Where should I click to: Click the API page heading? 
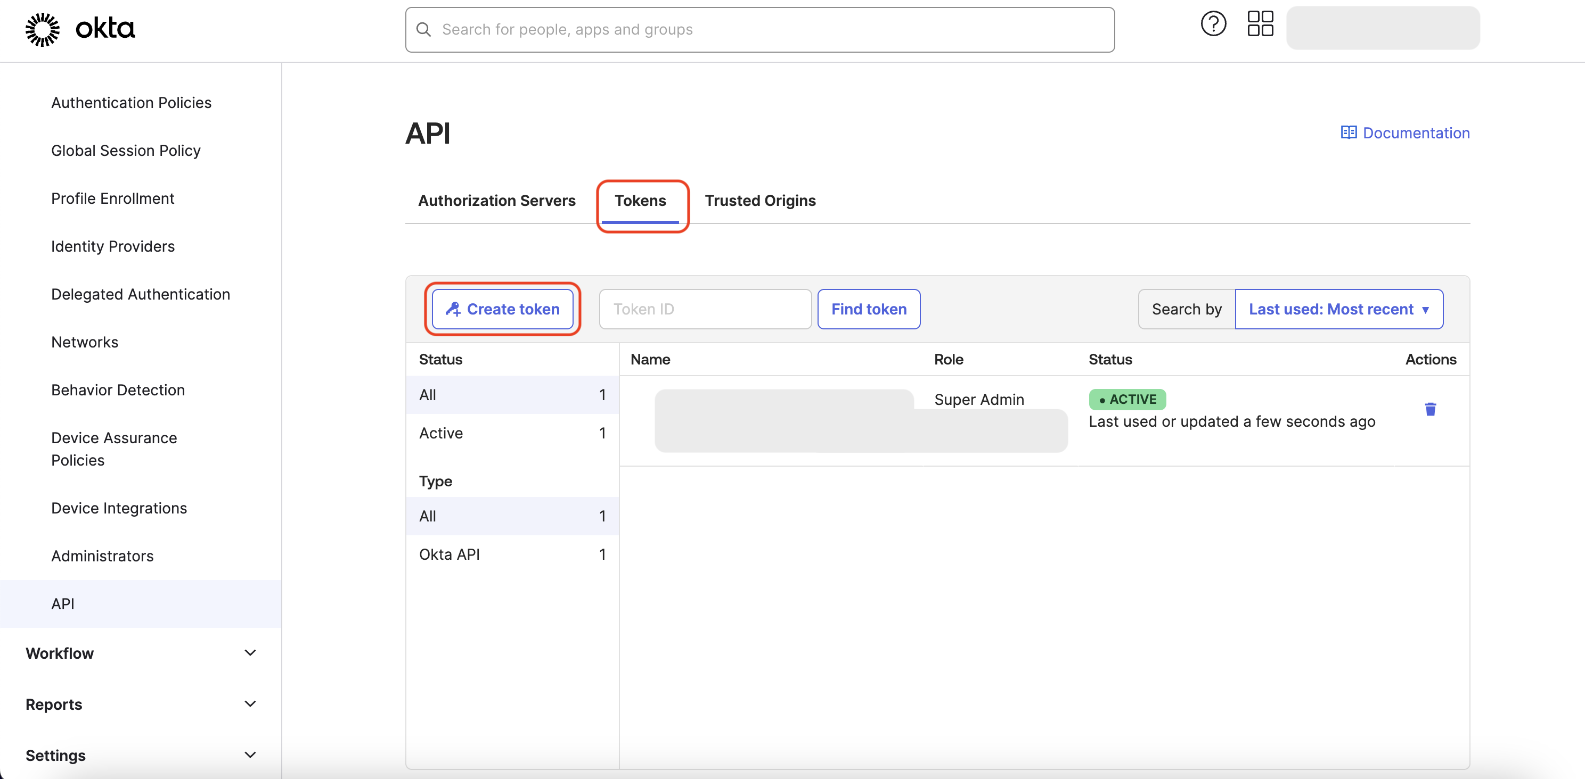click(x=428, y=134)
